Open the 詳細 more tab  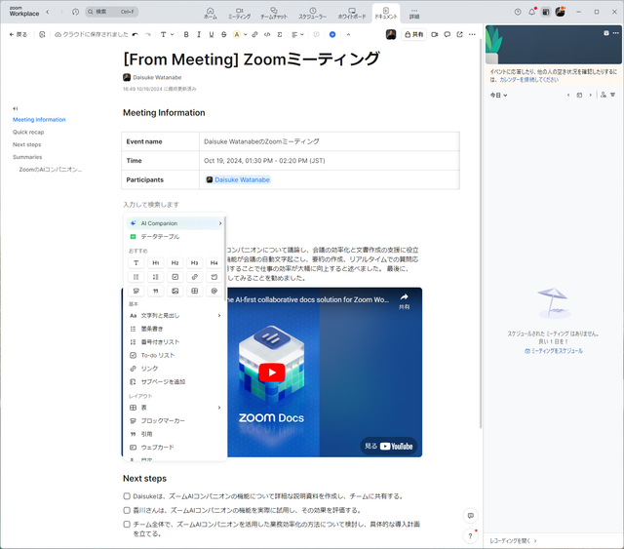coord(414,13)
